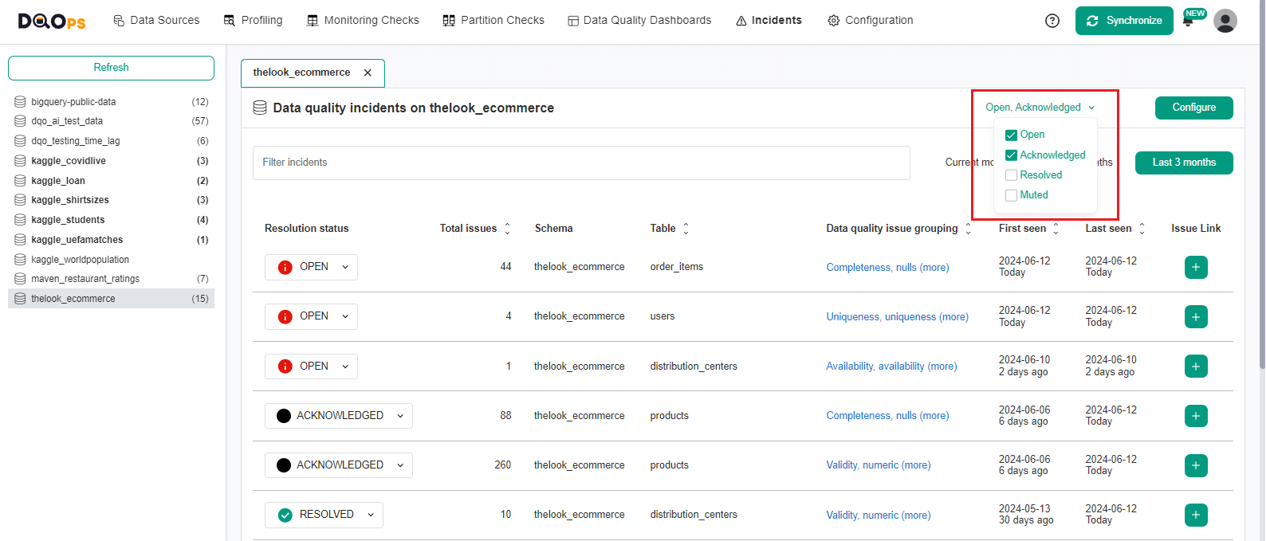Select thelook_ecommerce in the sidebar
Viewport: 1266px width, 541px height.
point(111,299)
